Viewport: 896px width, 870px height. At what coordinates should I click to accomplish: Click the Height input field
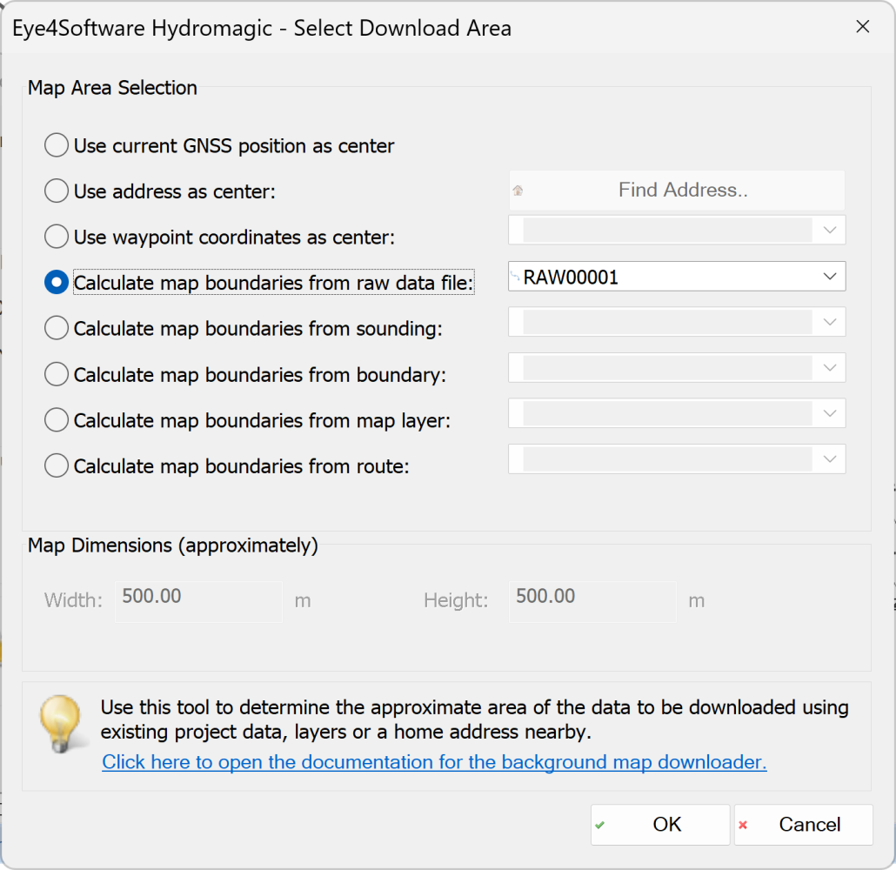point(592,601)
